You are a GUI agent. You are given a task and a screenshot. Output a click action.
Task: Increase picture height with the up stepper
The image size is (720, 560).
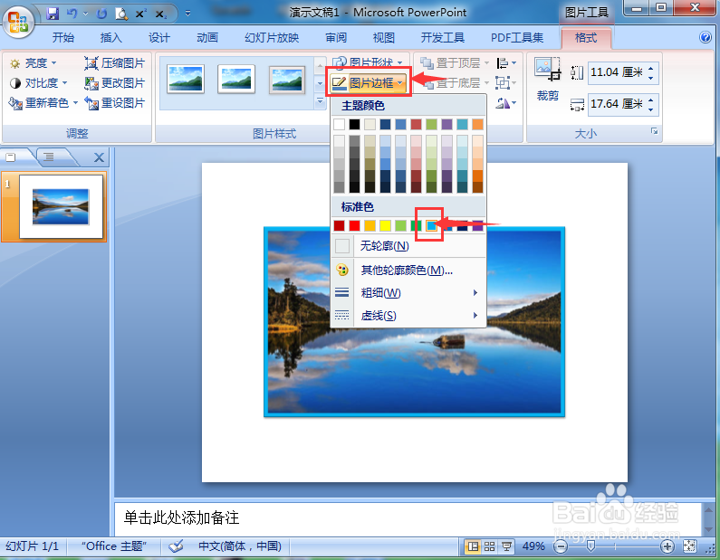coord(650,69)
